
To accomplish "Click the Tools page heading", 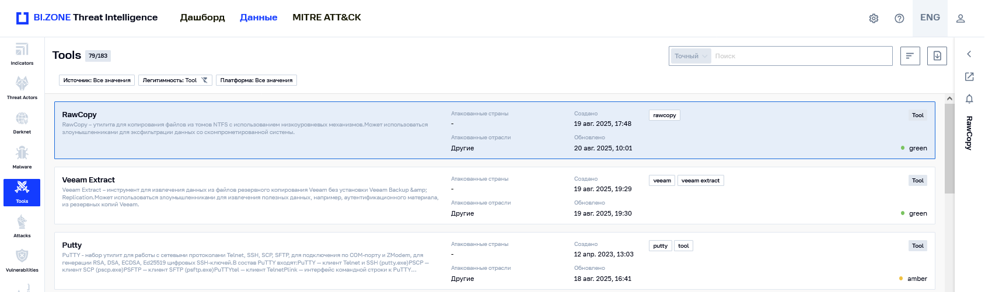I will coord(67,55).
